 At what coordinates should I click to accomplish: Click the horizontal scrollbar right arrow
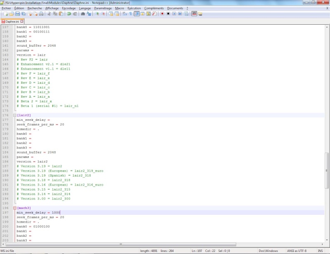323,245
